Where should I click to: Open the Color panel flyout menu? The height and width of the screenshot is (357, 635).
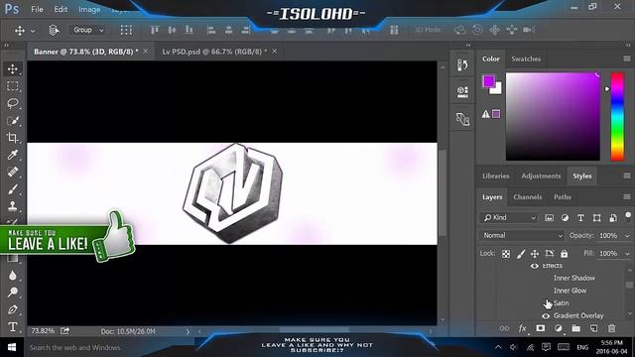click(627, 59)
